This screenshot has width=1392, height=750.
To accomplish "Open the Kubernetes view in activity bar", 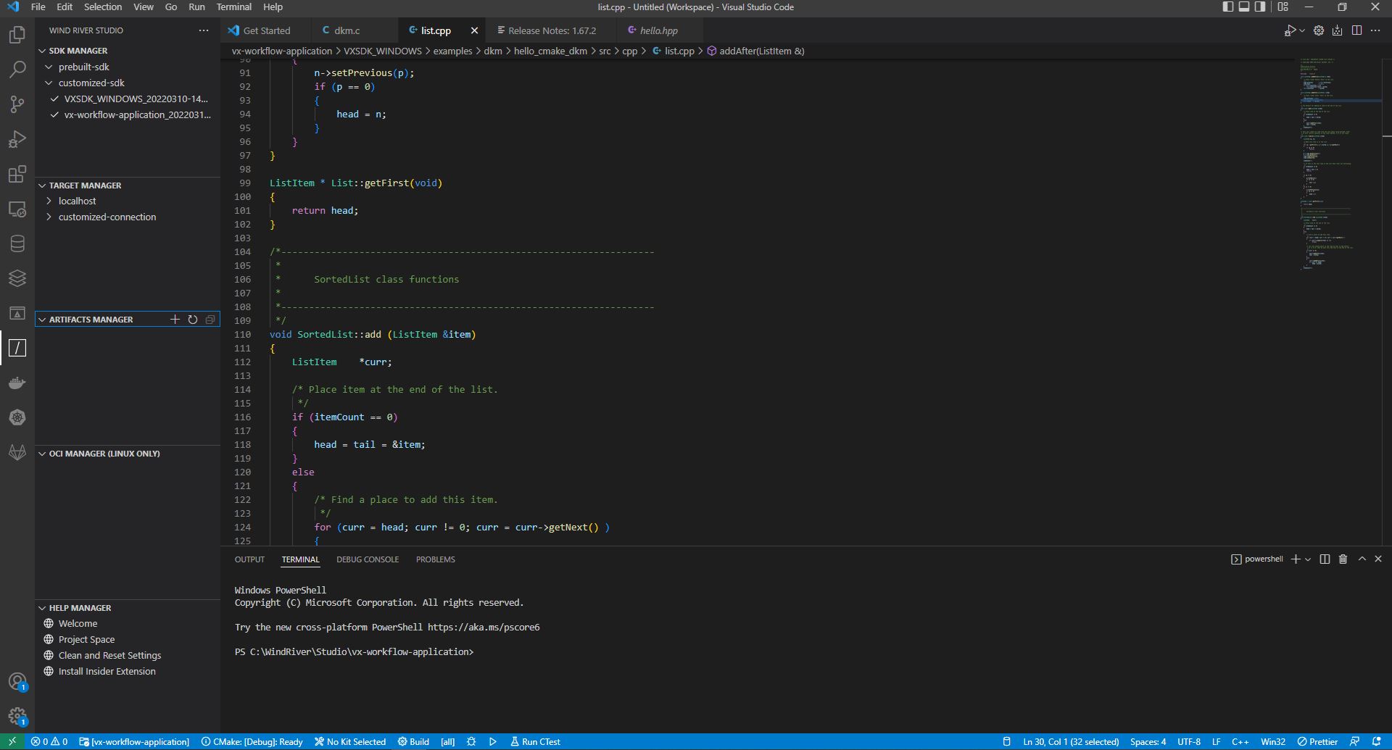I will pos(17,417).
